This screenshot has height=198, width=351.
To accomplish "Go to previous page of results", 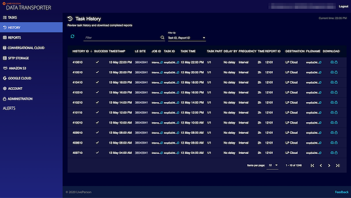I will (x=321, y=165).
